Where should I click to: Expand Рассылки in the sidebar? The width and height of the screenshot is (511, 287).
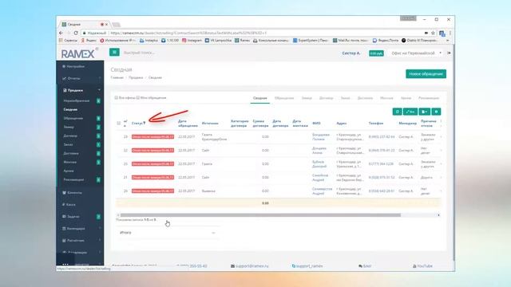73,241
